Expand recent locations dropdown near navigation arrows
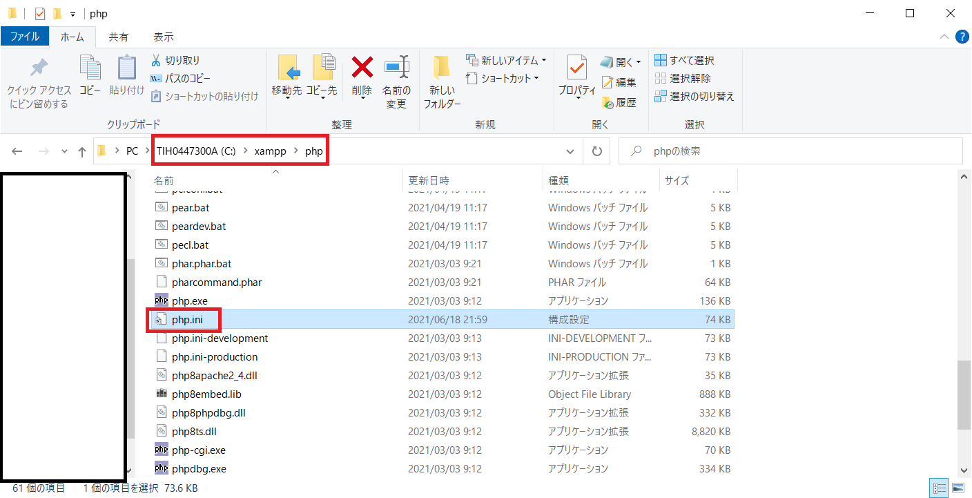Image resolution: width=972 pixels, height=498 pixels. [x=64, y=151]
